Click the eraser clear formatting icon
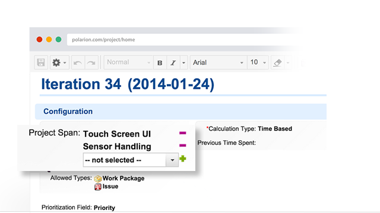The width and height of the screenshot is (380, 213). tap(277, 63)
